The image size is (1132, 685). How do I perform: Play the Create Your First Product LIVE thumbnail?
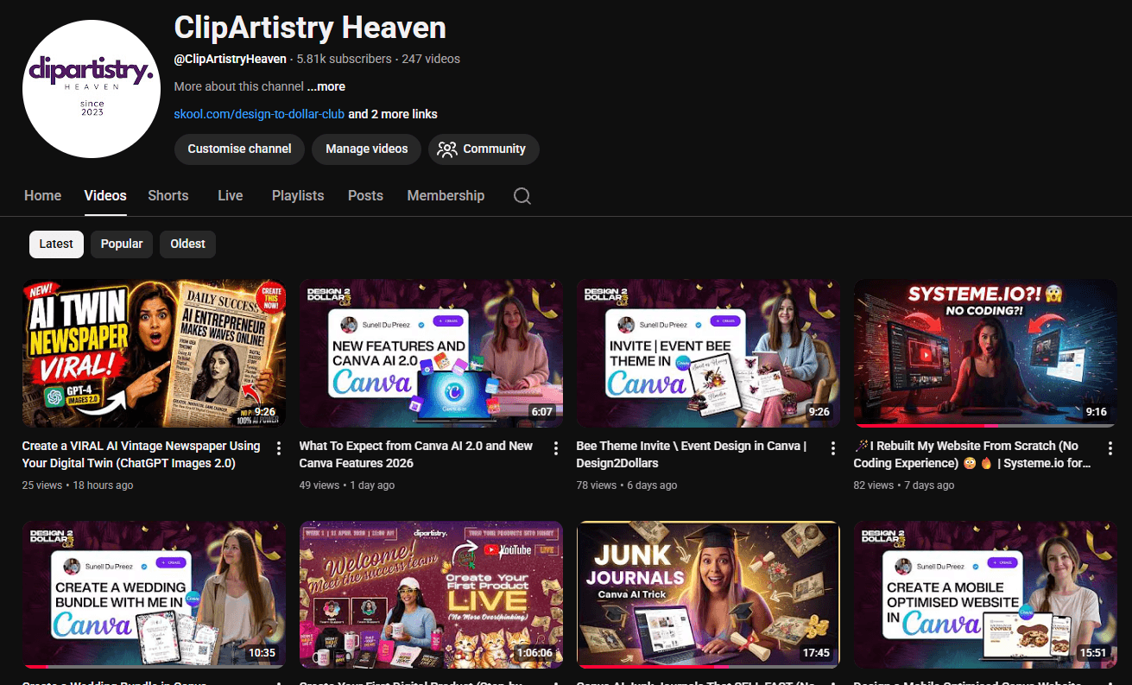point(431,594)
